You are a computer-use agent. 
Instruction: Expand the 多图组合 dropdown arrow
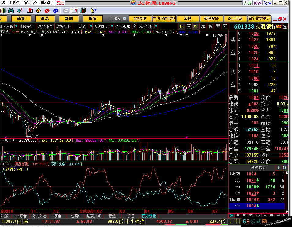(112, 26)
